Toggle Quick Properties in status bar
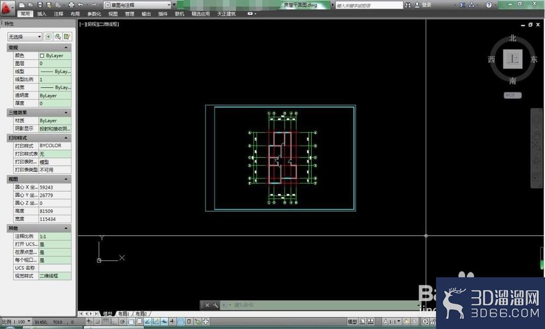The width and height of the screenshot is (545, 329). click(x=189, y=321)
